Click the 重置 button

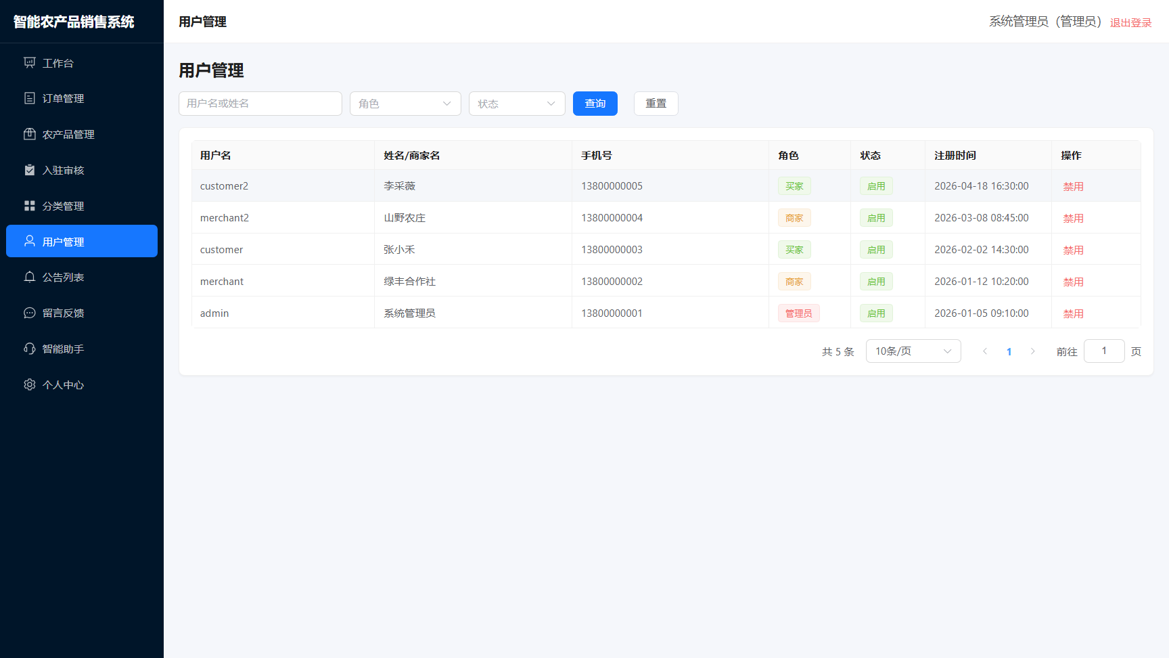pyautogui.click(x=656, y=104)
